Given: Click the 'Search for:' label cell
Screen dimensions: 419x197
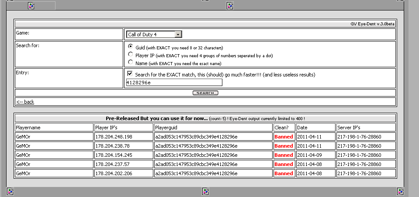Looking at the screenshot, I should tap(69, 54).
